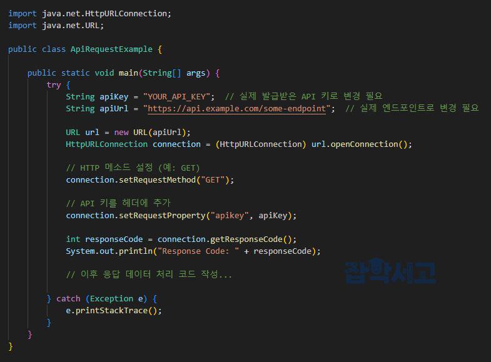Click the catch keyword
This screenshot has width=491, height=362.
point(68,299)
